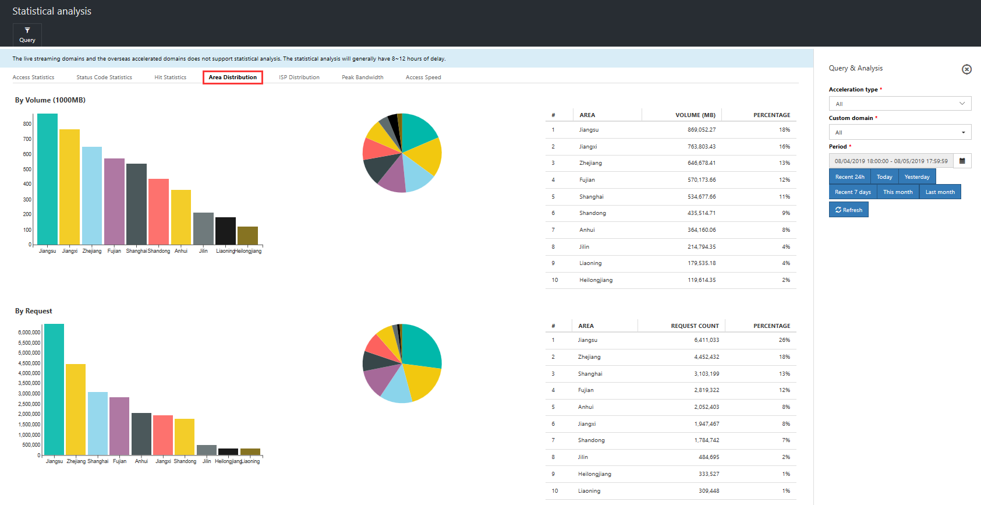
Task: Click the Jiangsu bar in By Volume chart
Action: coord(47,179)
